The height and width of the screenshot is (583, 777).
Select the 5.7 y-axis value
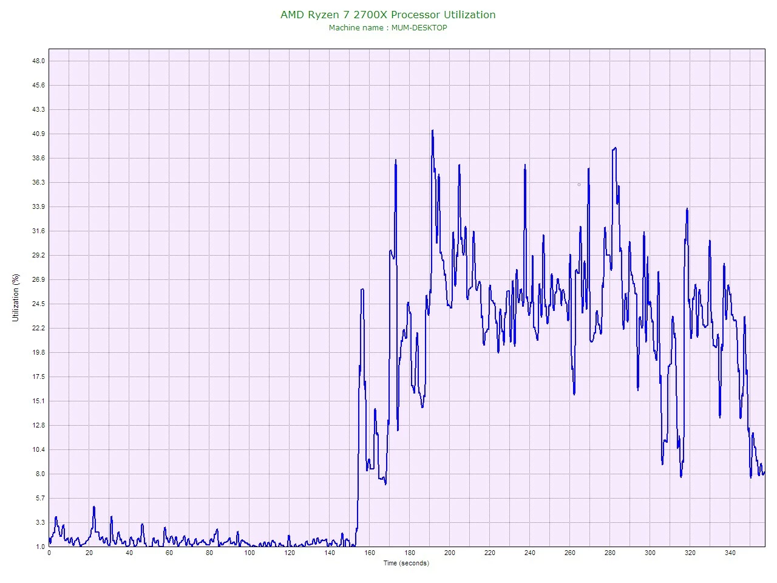(40, 498)
